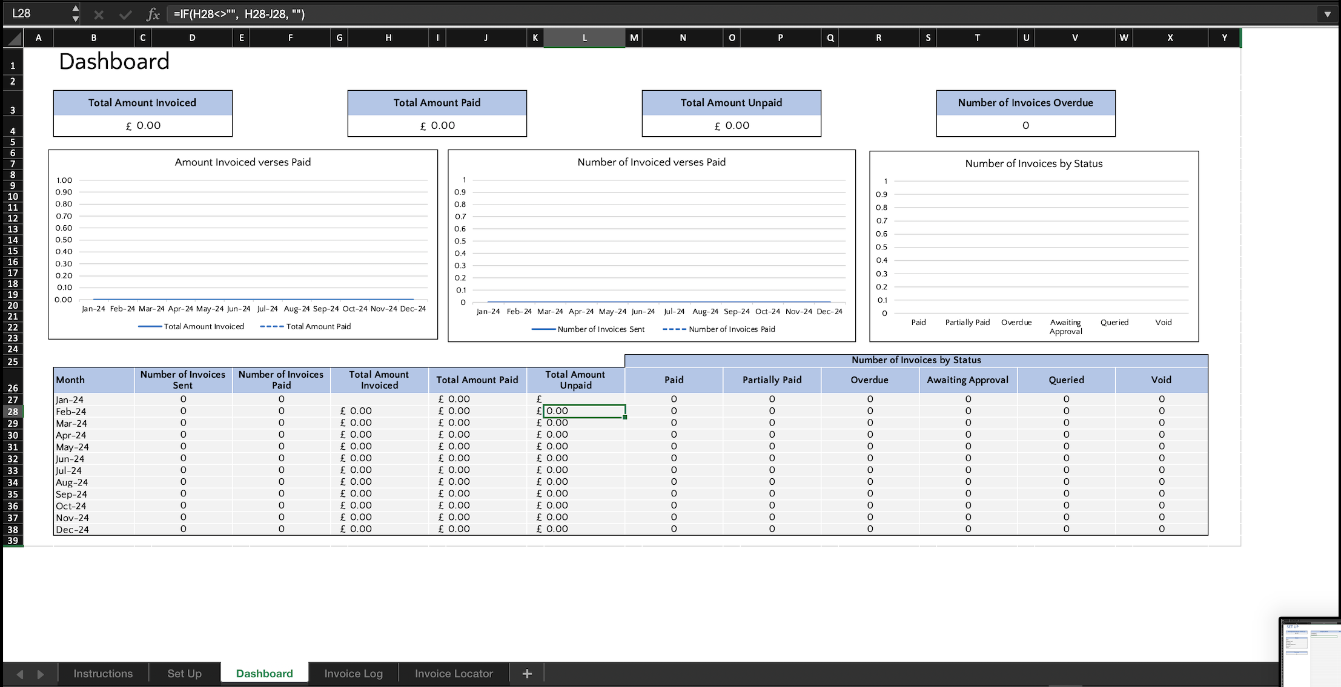Click the Sep-24 Total Amount Invoiced cell

click(379, 494)
